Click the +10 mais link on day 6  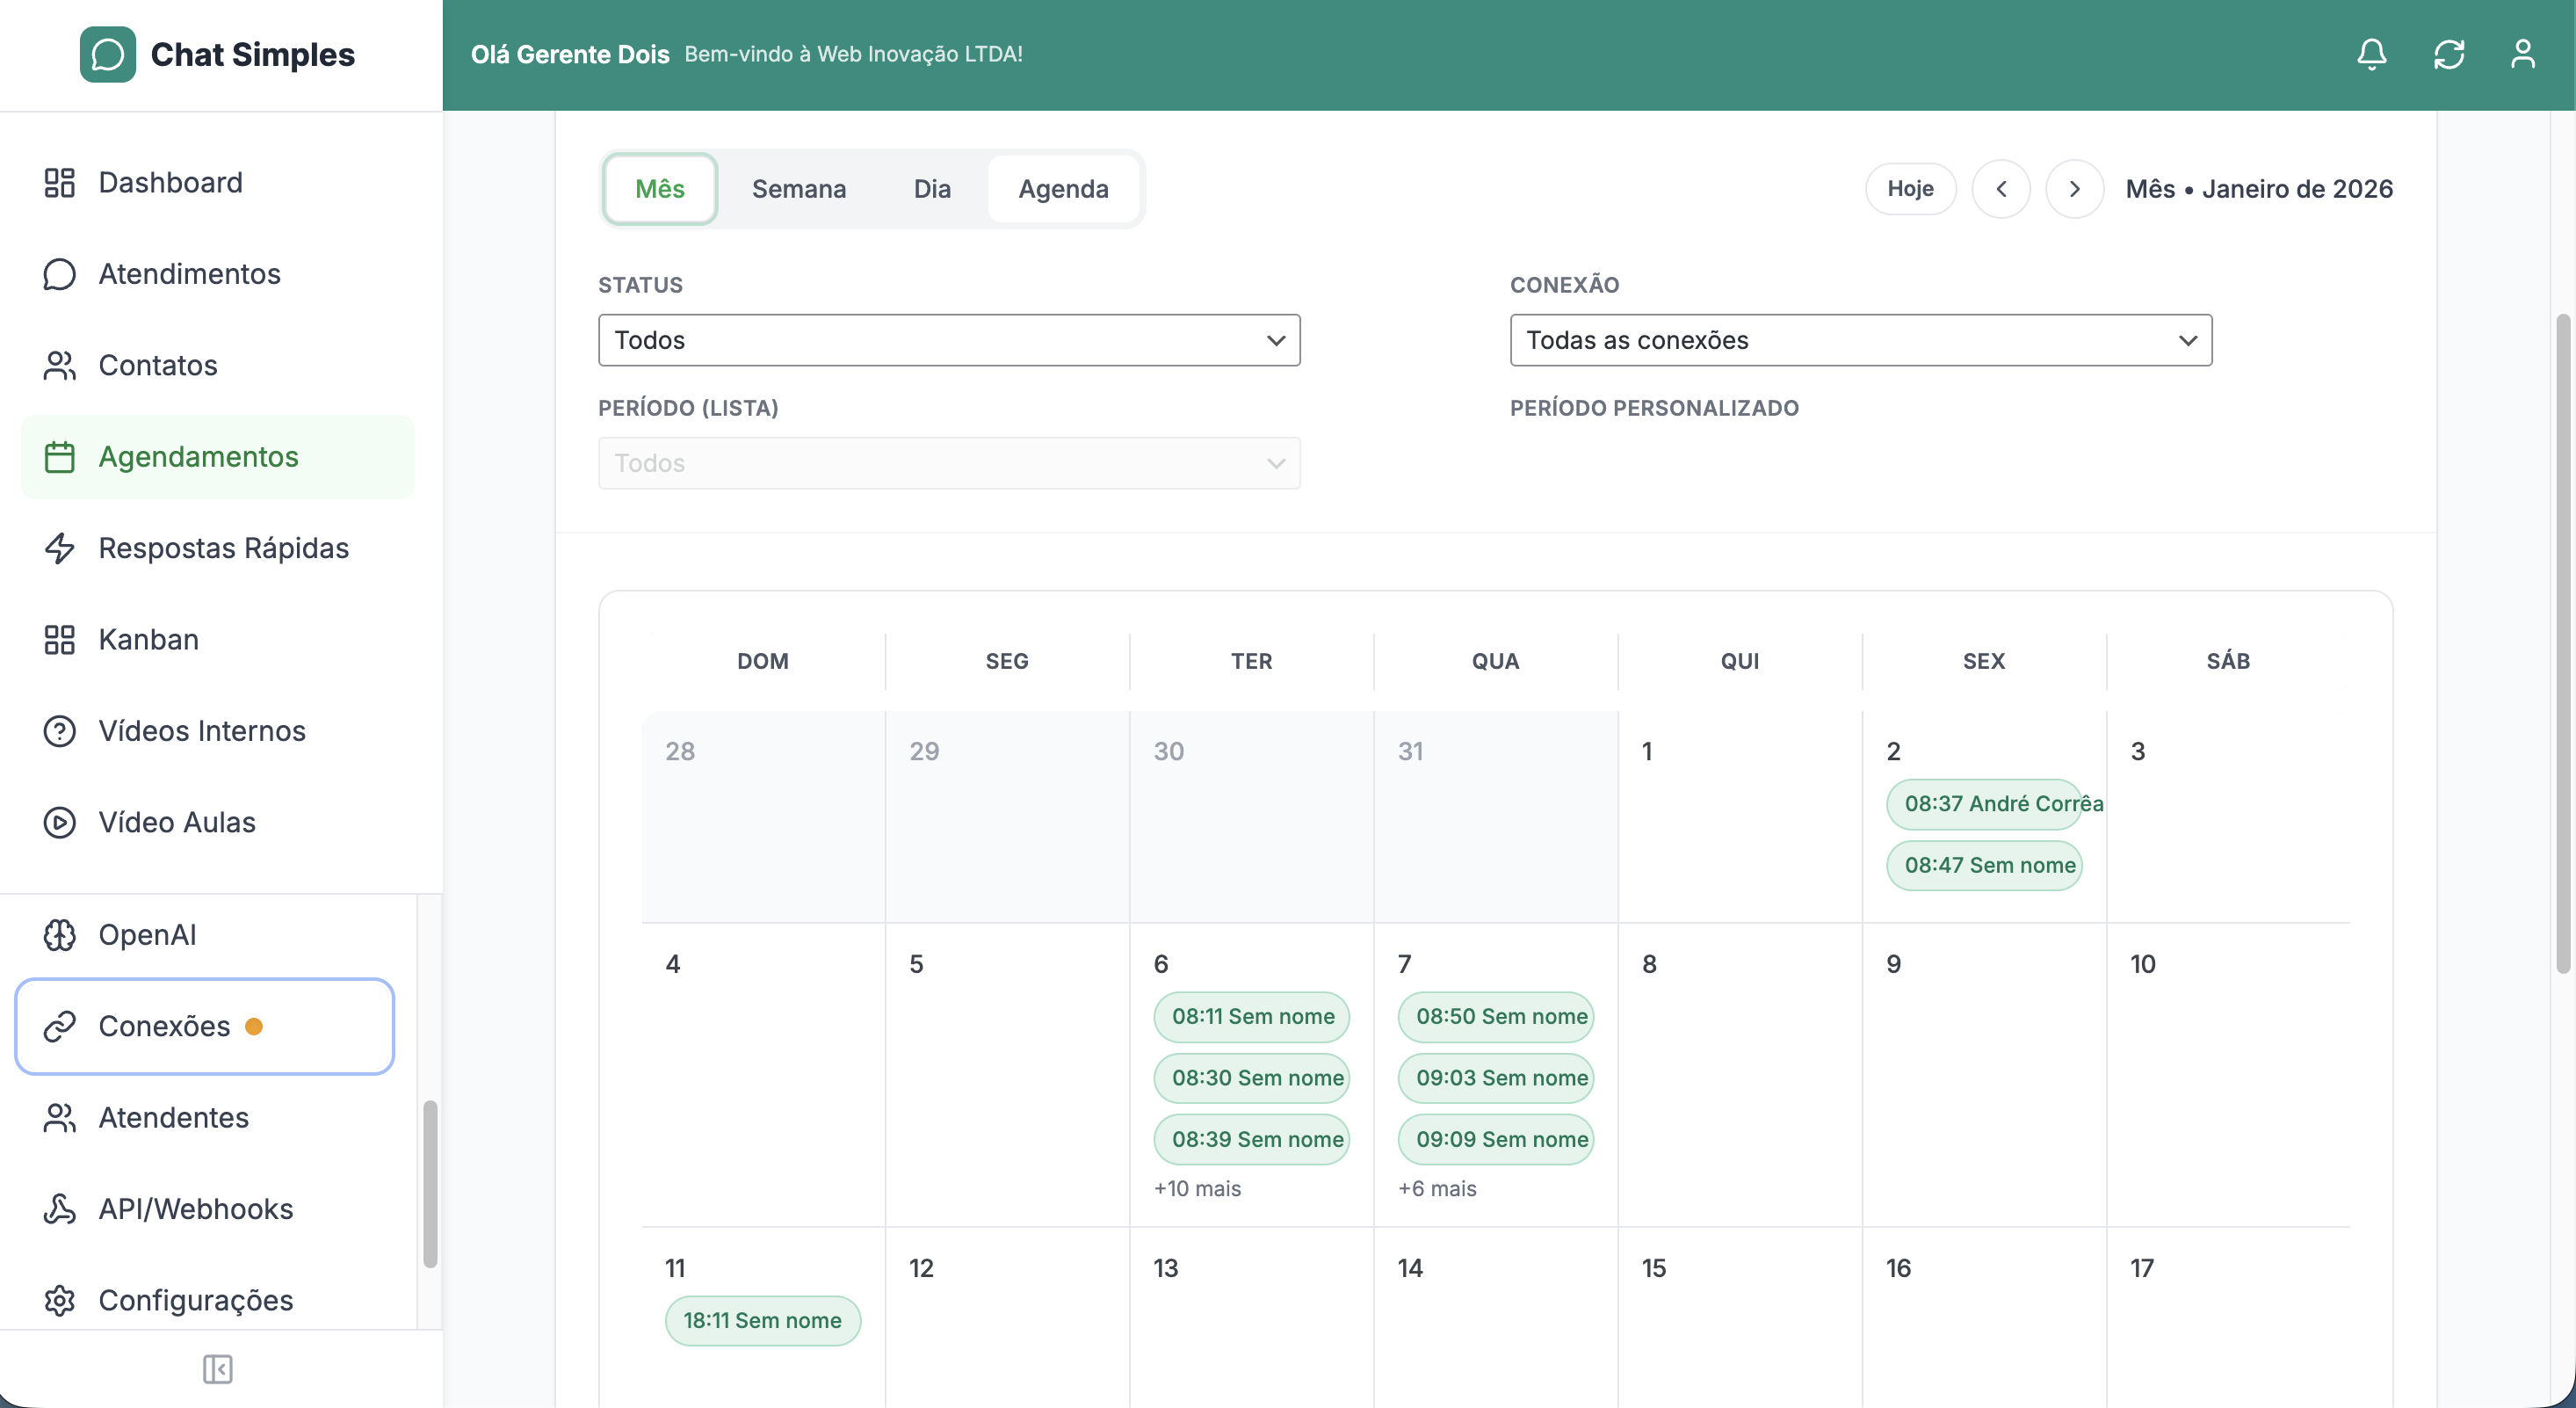click(1197, 1189)
